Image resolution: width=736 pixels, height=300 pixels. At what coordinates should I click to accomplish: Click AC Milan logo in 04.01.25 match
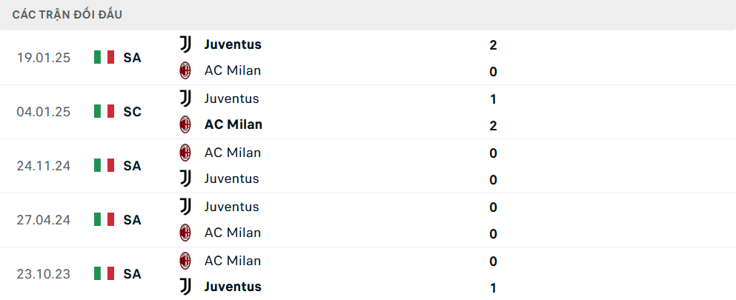coord(185,124)
